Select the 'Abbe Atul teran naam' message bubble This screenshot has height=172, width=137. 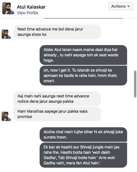[83, 55]
